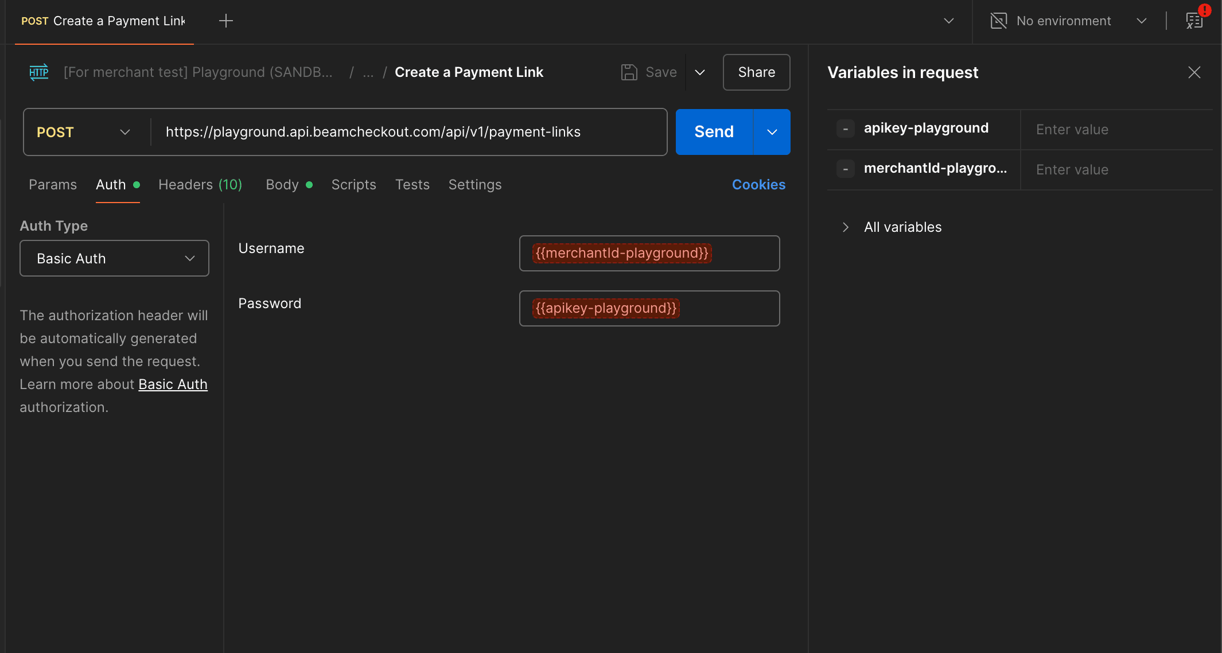Viewport: 1222px width, 653px height.
Task: Open the environment quick look icon
Action: (1194, 21)
